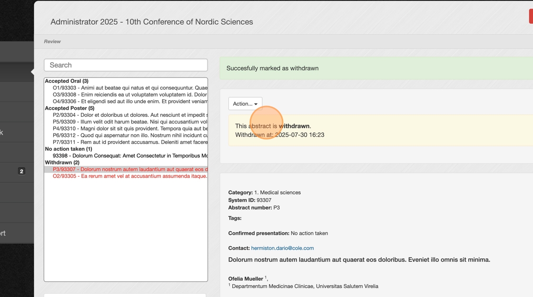Open abstract 93398 Dolorum Consequat
533x297 pixels.
tap(130, 156)
